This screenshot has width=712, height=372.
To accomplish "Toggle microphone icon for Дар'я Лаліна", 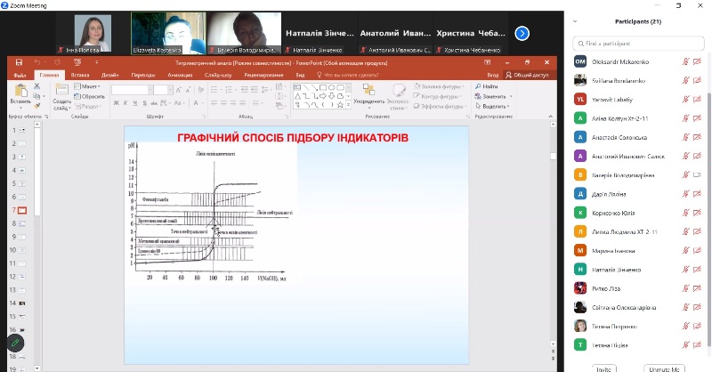I will [686, 193].
